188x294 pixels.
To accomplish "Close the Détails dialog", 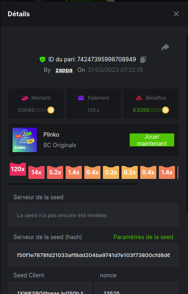I will tap(176, 14).
